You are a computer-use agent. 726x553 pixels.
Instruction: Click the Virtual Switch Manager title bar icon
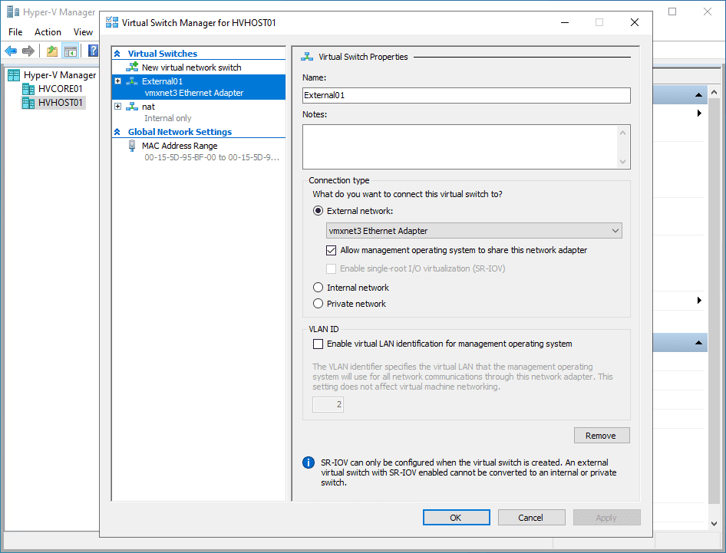point(112,22)
